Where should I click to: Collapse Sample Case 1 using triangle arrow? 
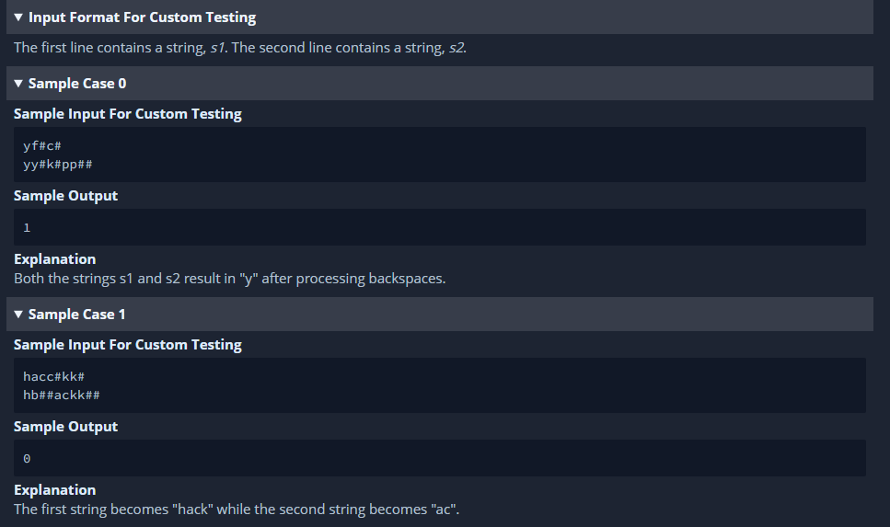coord(18,315)
